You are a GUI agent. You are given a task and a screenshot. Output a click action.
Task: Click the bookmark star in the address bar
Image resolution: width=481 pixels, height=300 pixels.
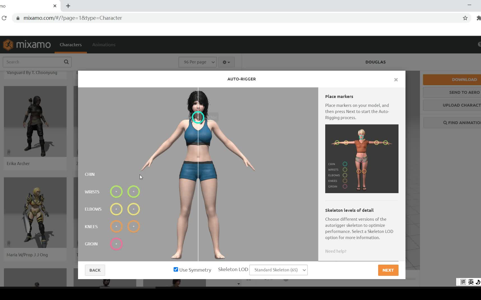pos(465,18)
